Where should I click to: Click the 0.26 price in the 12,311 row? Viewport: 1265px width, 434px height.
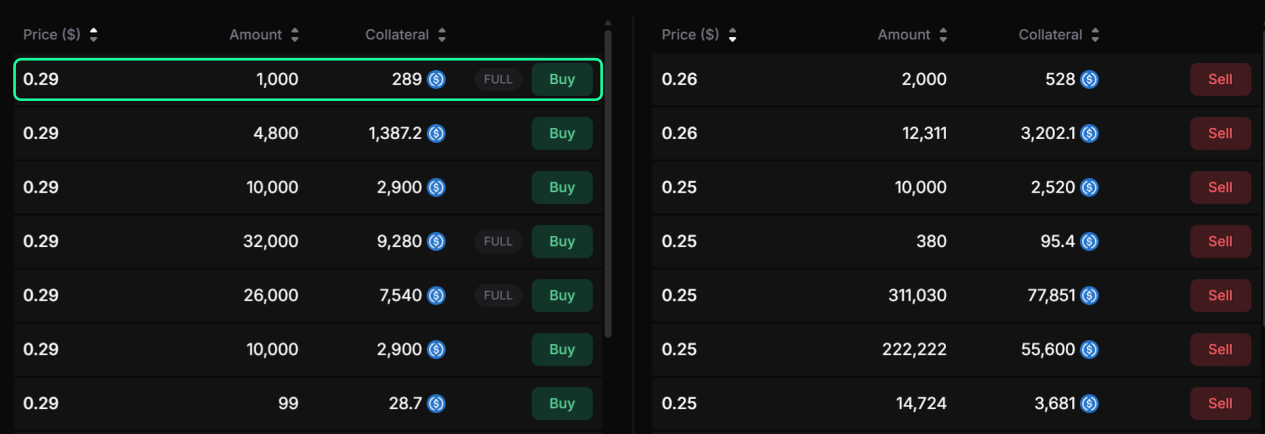679,133
